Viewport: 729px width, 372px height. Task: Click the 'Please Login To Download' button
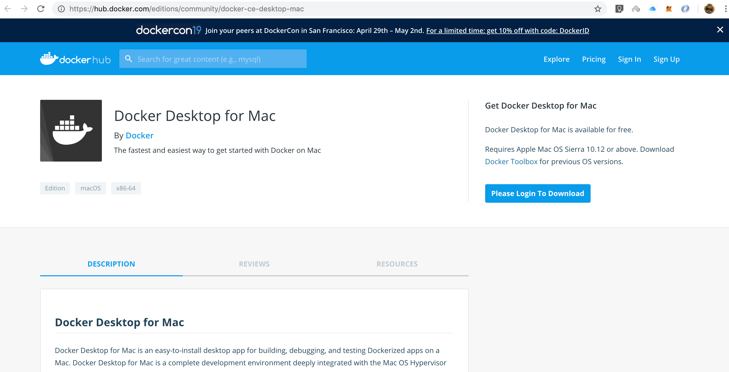tap(538, 193)
